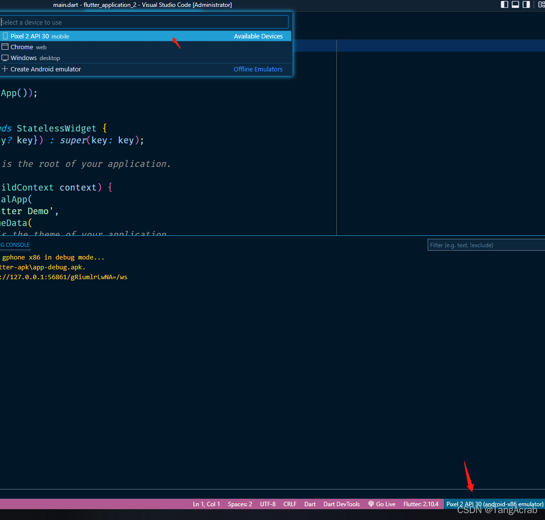Click Ln 1, Col 1 in status bar
This screenshot has height=520, width=545.
coord(207,504)
